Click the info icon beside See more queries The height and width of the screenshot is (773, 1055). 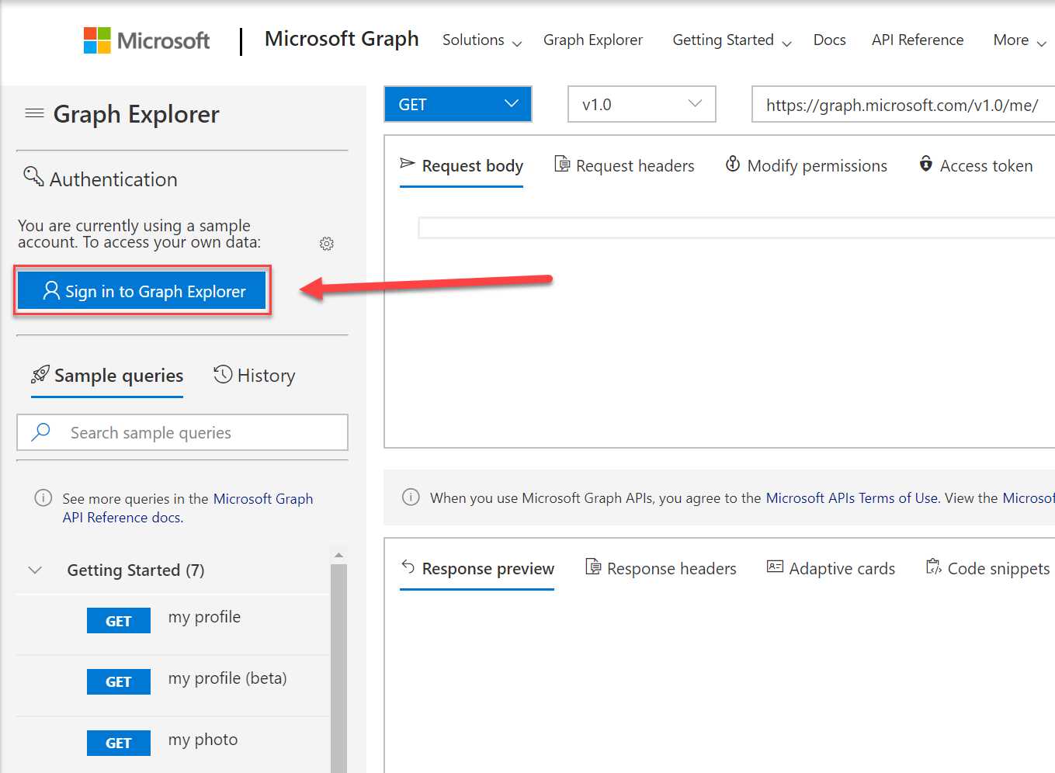[43, 498]
